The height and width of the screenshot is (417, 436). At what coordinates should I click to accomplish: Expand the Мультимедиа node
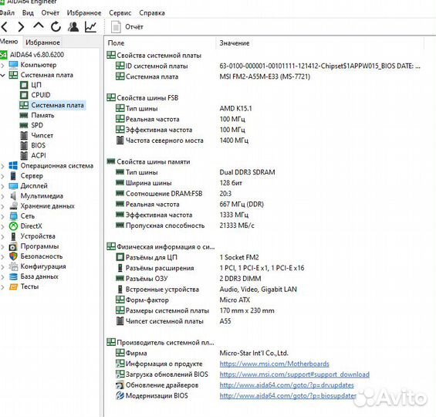click(x=3, y=196)
